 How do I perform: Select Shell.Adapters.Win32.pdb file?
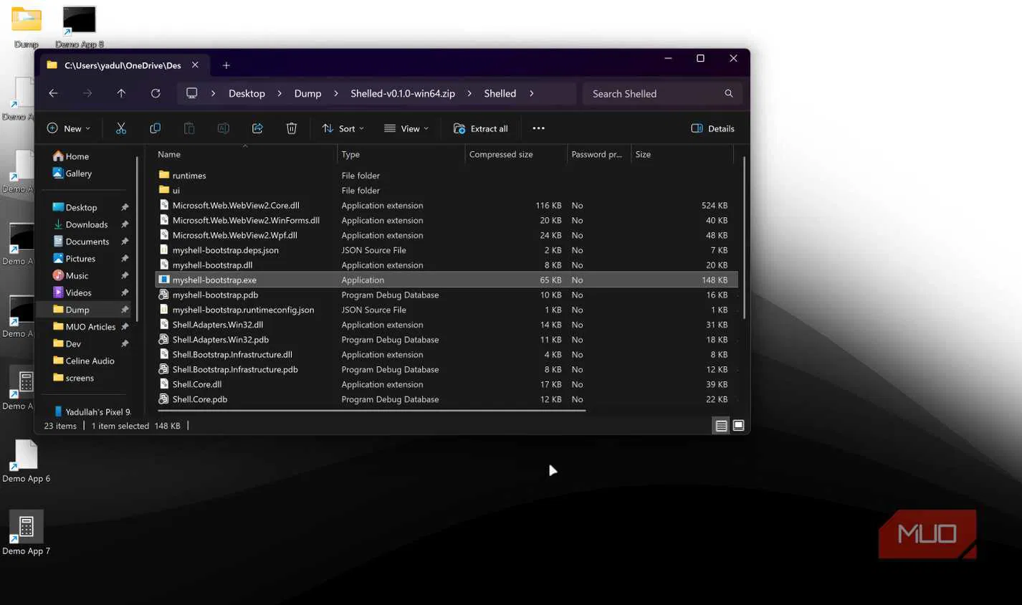(x=446, y=340)
